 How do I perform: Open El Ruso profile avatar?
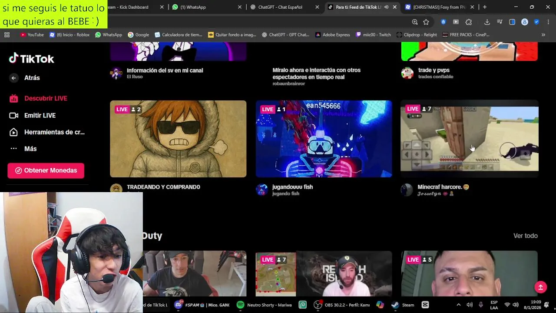point(116,73)
